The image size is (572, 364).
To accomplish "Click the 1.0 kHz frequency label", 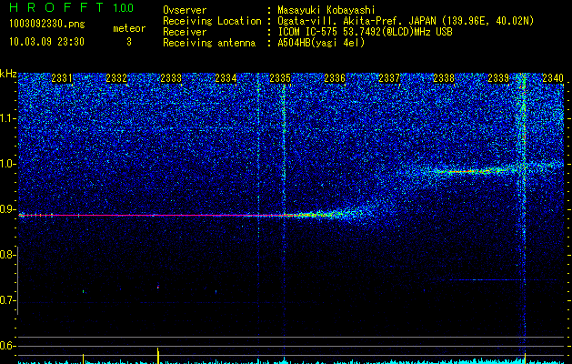I will (x=8, y=164).
